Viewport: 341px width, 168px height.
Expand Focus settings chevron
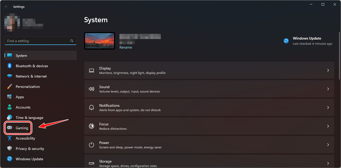click(328, 126)
